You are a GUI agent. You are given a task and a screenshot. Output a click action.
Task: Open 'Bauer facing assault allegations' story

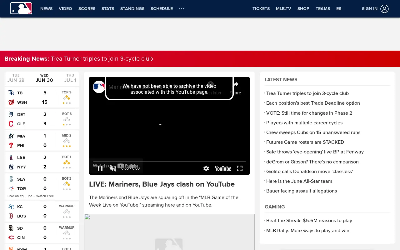pos(302,191)
